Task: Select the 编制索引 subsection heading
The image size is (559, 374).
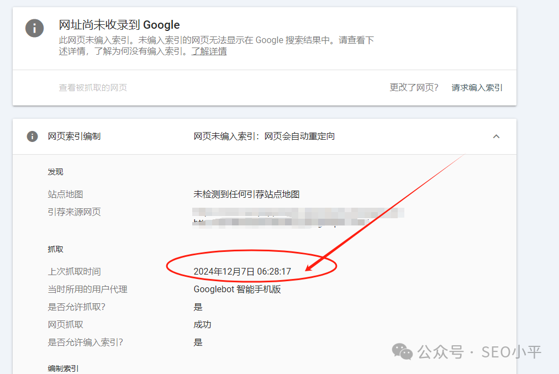Action: (x=63, y=368)
